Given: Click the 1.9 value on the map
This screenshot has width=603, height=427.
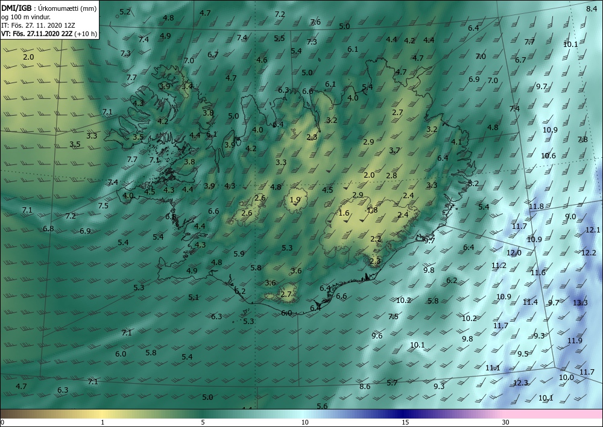Looking at the screenshot, I should tap(295, 200).
